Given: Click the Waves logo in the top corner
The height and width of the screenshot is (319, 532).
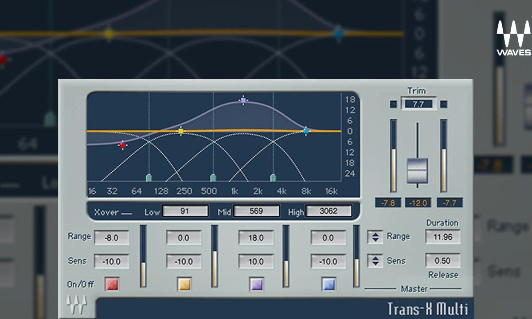Looking at the screenshot, I should pyautogui.click(x=513, y=39).
